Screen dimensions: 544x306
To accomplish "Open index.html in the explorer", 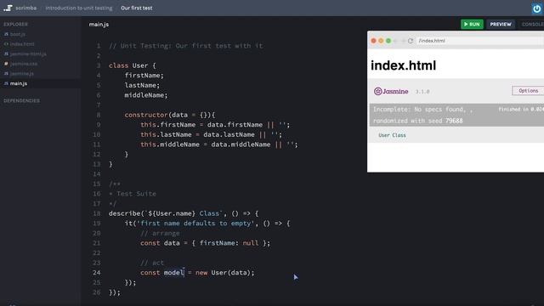I will coord(22,44).
